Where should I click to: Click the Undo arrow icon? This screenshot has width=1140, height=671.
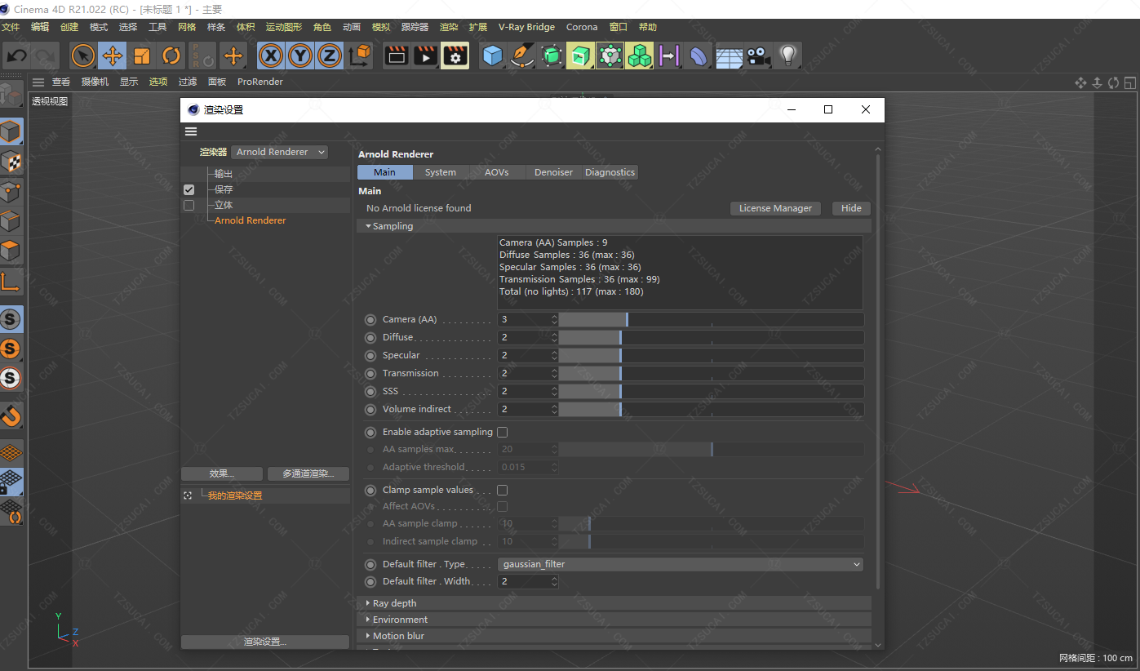16,56
